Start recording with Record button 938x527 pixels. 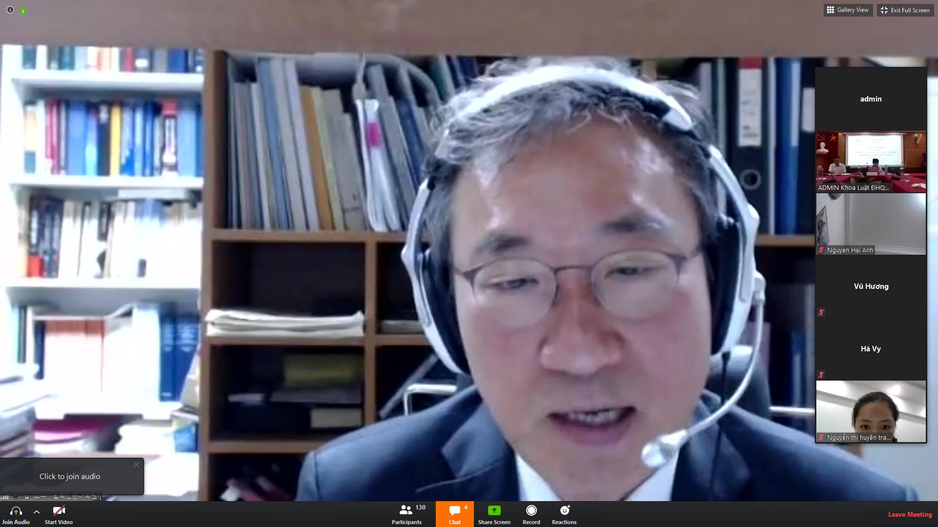531,510
